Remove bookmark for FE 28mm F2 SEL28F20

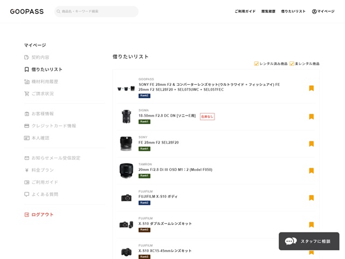click(x=312, y=144)
